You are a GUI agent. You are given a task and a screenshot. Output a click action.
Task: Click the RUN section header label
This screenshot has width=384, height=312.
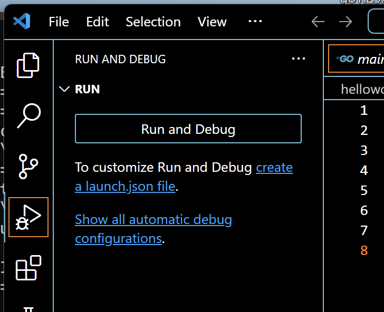pyautogui.click(x=88, y=89)
